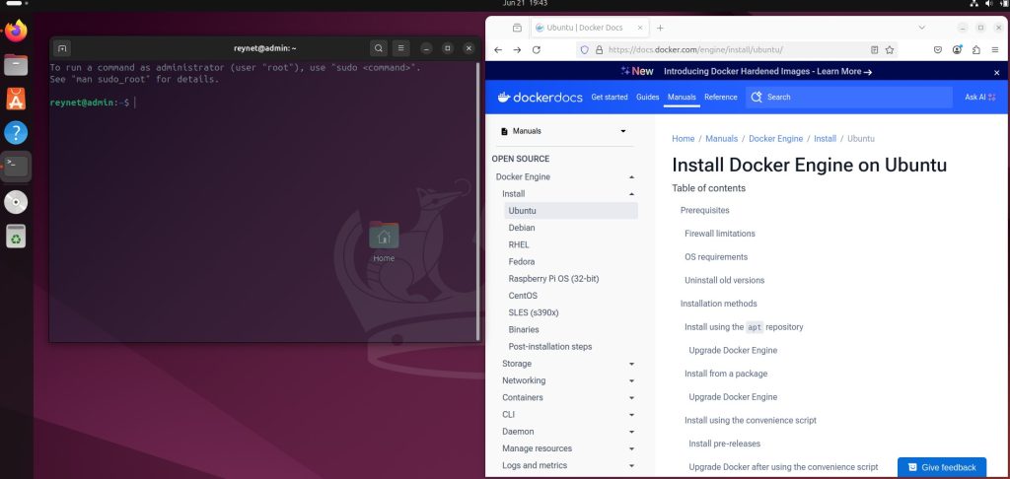Expand the Storage sidebar section
This screenshot has height=479, width=1010.
631,364
